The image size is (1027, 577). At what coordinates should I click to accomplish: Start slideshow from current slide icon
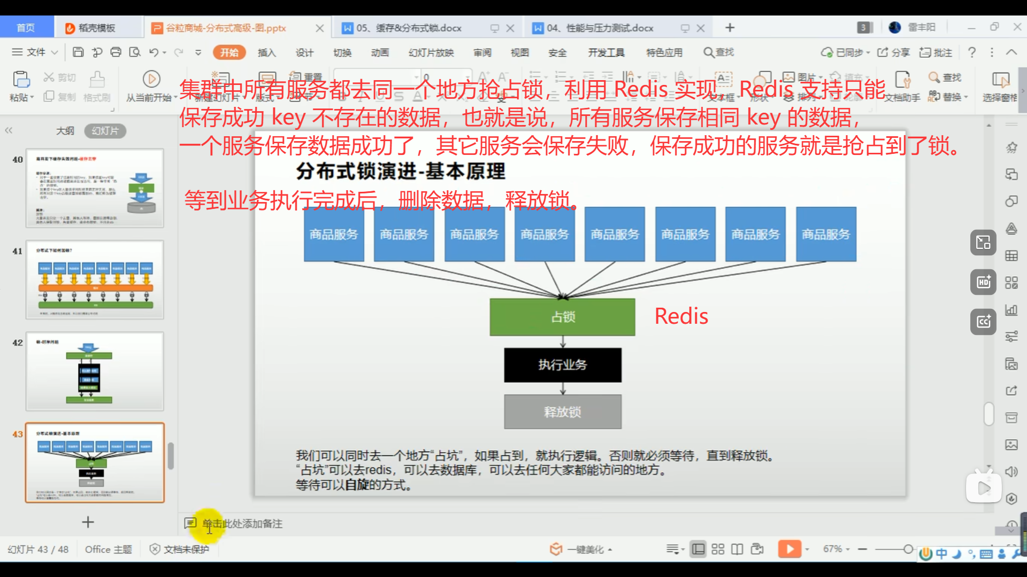tap(151, 79)
